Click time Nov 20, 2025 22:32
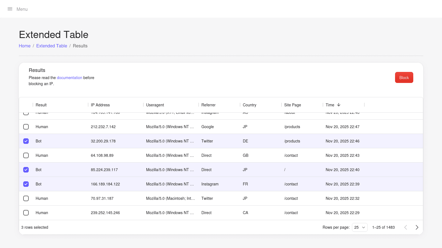Image resolution: width=442 pixels, height=248 pixels. point(343,198)
